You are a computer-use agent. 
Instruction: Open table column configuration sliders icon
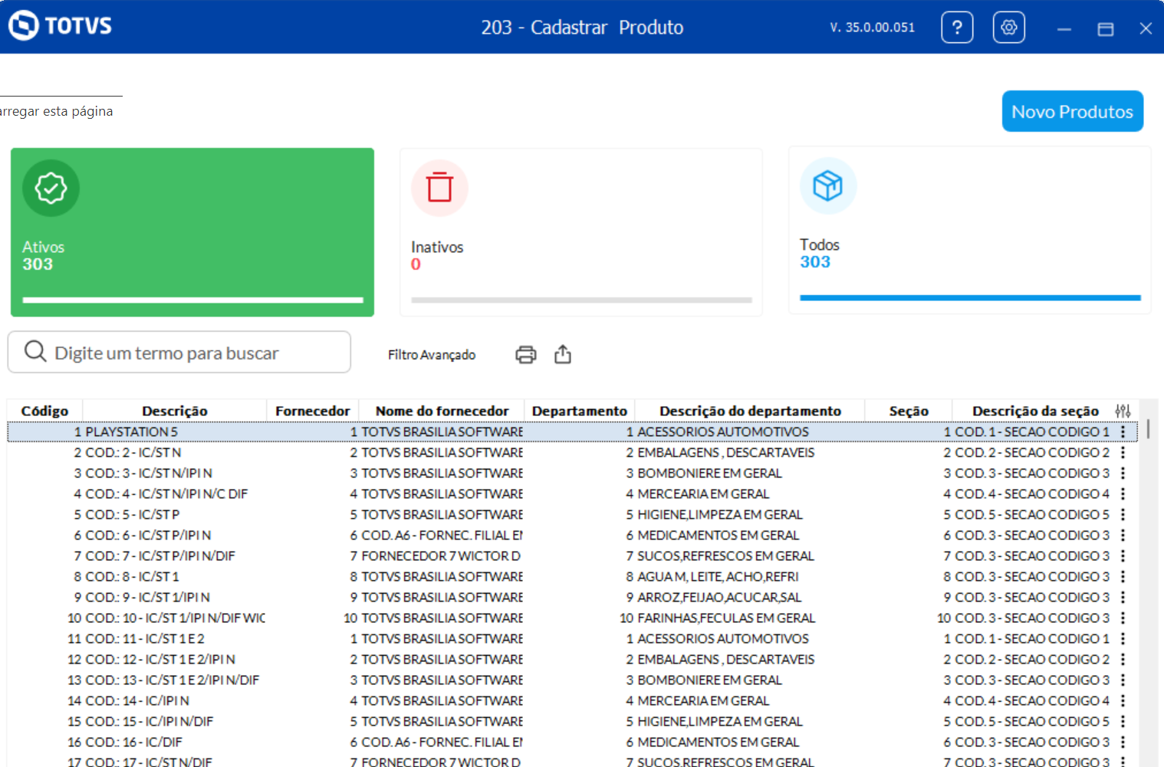point(1123,411)
